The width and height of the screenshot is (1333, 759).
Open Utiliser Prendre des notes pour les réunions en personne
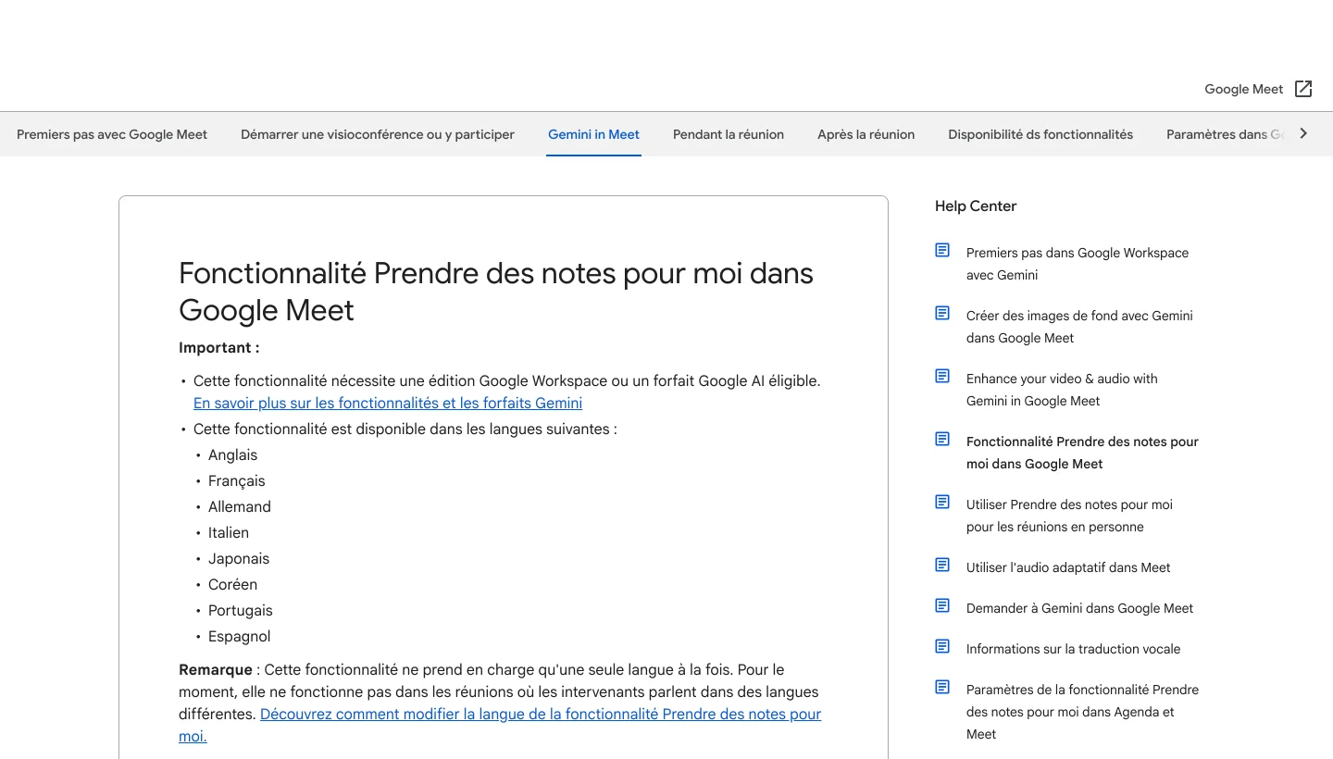pyautogui.click(x=1069, y=516)
